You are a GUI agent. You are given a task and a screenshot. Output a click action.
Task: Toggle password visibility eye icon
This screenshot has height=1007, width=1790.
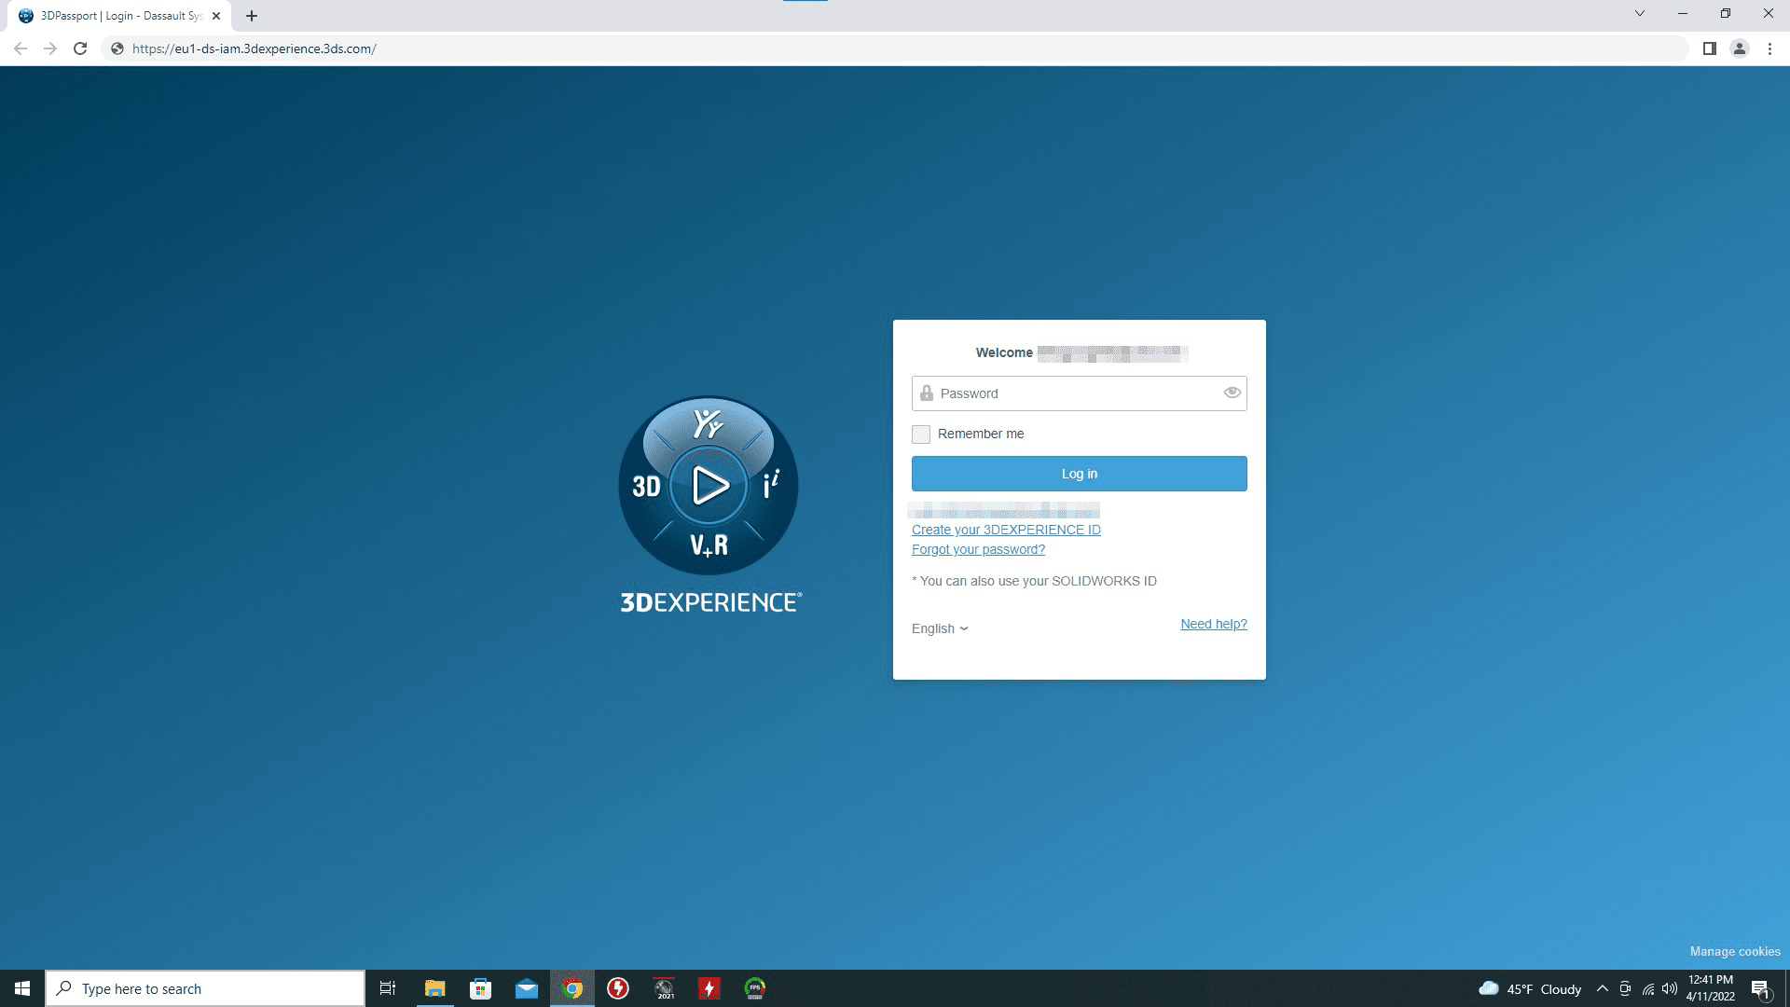(x=1232, y=393)
